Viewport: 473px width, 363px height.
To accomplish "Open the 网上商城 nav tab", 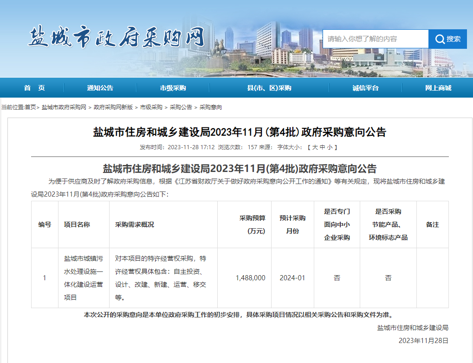I will point(438,88).
